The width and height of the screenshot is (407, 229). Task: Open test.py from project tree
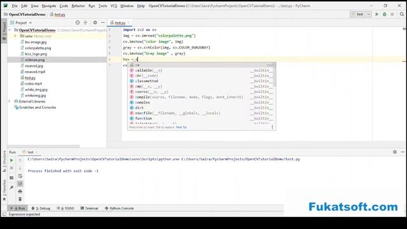[30, 78]
